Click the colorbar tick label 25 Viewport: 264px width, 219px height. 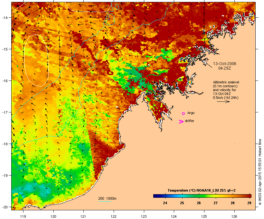click(182, 203)
